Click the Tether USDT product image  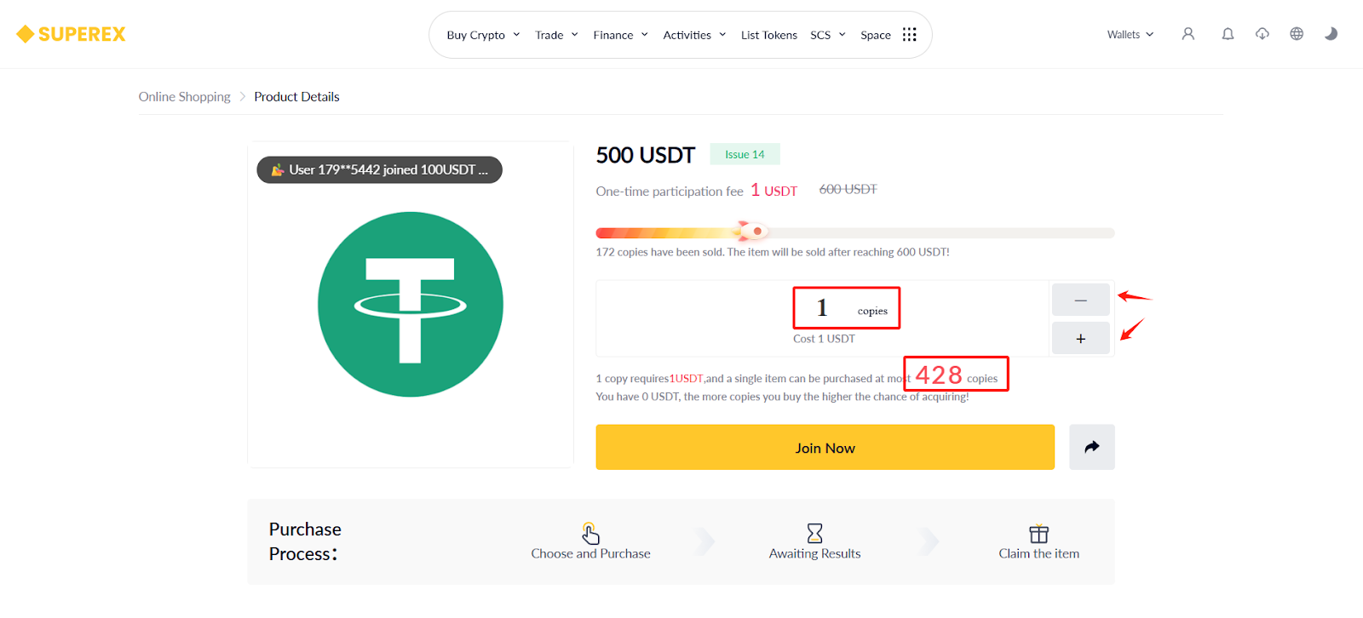(411, 305)
